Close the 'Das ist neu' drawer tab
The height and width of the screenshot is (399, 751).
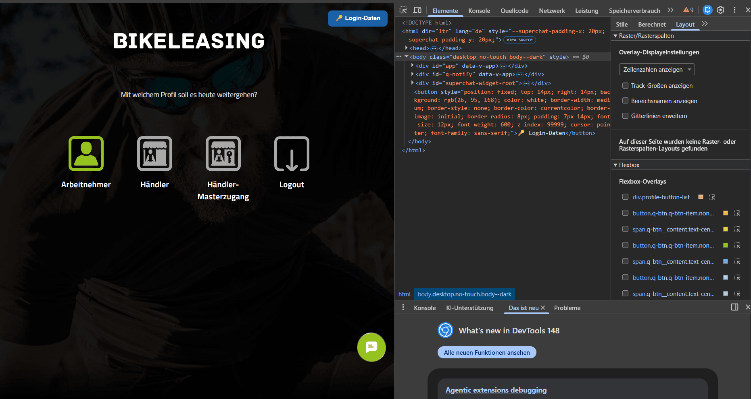(x=543, y=308)
